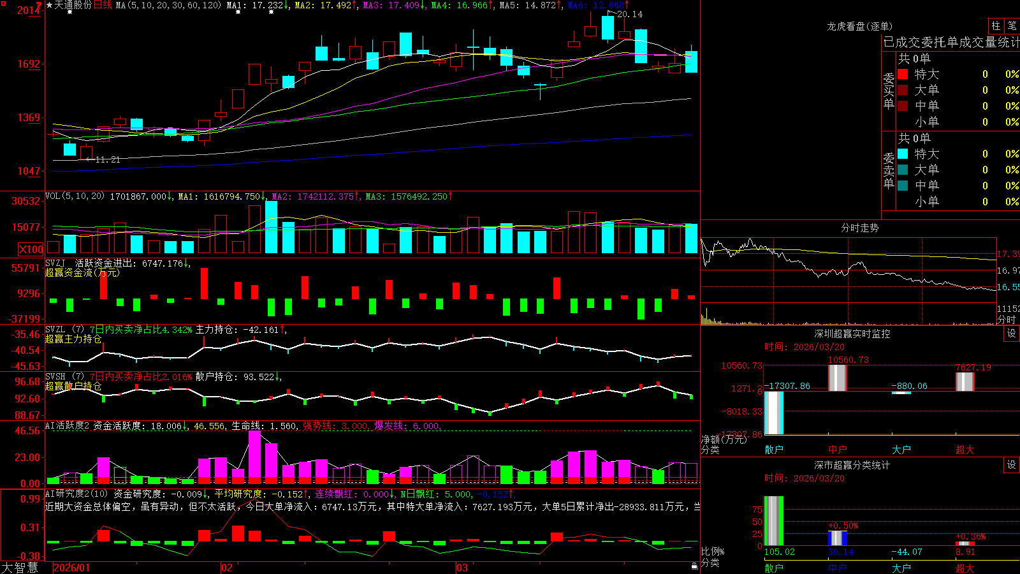
Task: Click the 天通股份 stock name
Action: pos(73,5)
